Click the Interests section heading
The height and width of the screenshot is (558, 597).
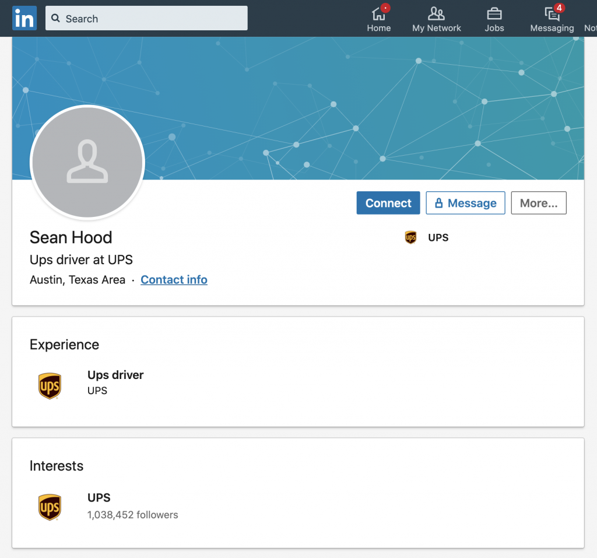point(57,465)
